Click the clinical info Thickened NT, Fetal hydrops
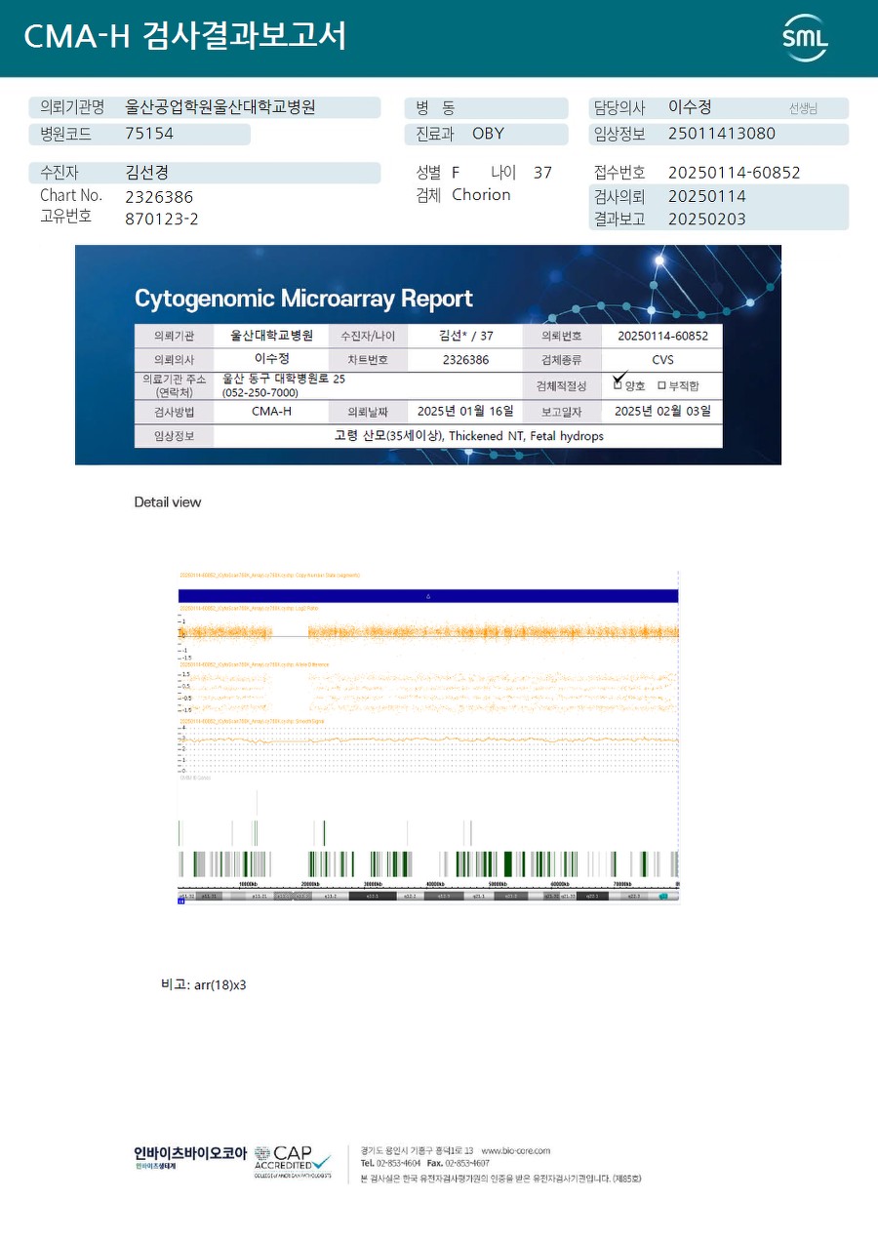 click(526, 436)
